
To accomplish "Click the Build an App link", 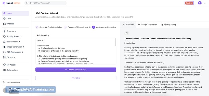I will tap(12, 70).
